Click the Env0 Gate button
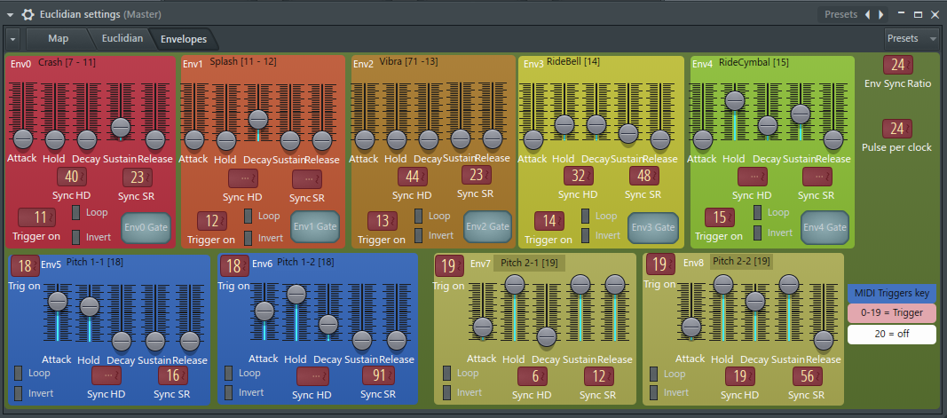The width and height of the screenshot is (947, 418). pos(146,228)
